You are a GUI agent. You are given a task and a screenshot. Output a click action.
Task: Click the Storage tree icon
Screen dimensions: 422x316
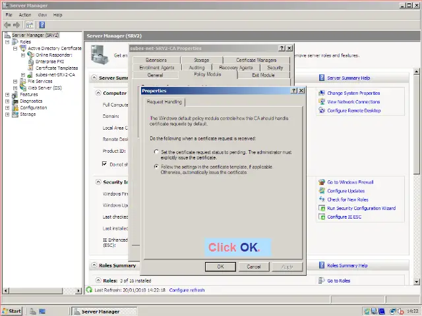tap(15, 114)
